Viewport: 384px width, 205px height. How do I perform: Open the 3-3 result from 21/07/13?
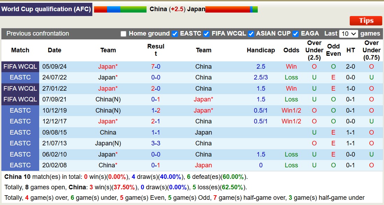(156, 143)
